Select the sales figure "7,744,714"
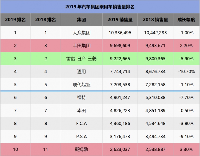Screen dimensions: 200x156 120,72
